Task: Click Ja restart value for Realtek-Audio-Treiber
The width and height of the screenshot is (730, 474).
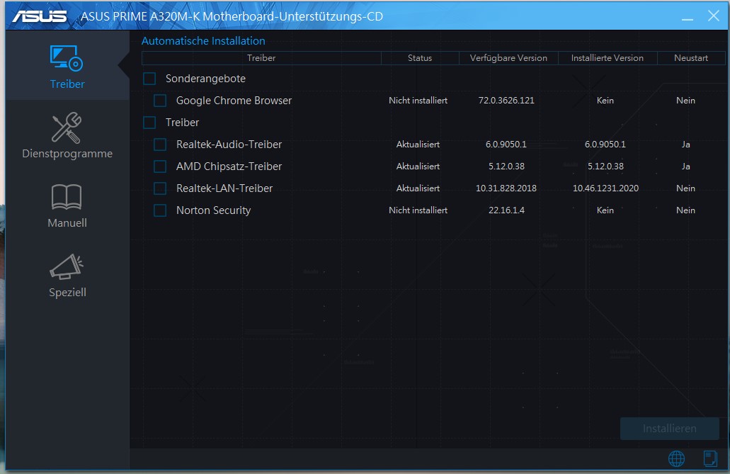Action: (686, 144)
